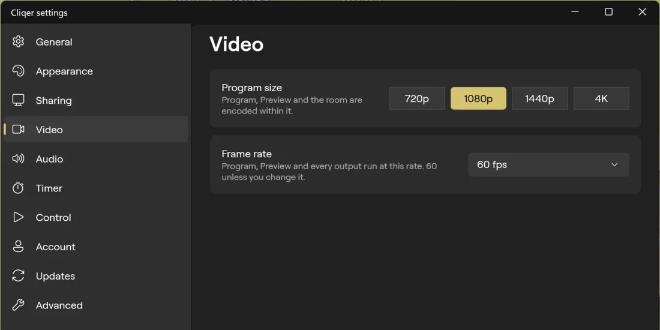Click the Program size label
Viewport: 660px width, 330px height.
(x=252, y=88)
